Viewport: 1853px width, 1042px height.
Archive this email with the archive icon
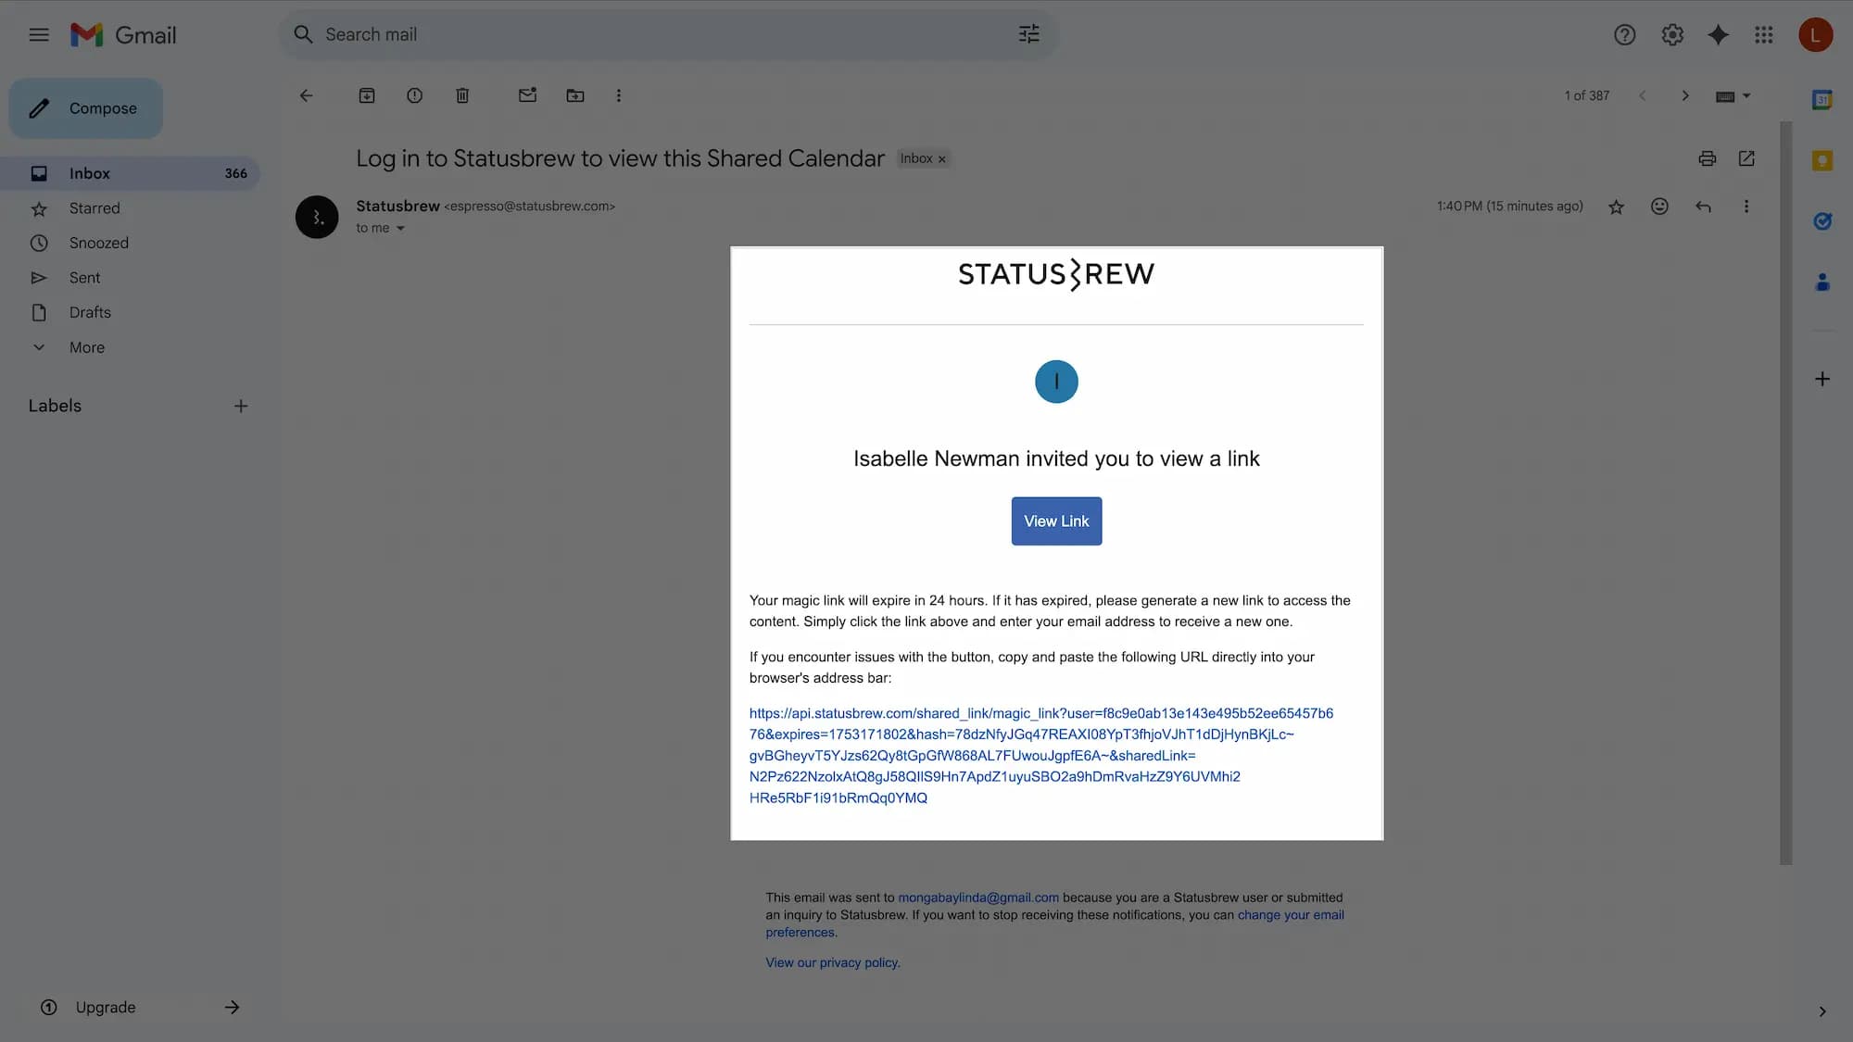[367, 95]
